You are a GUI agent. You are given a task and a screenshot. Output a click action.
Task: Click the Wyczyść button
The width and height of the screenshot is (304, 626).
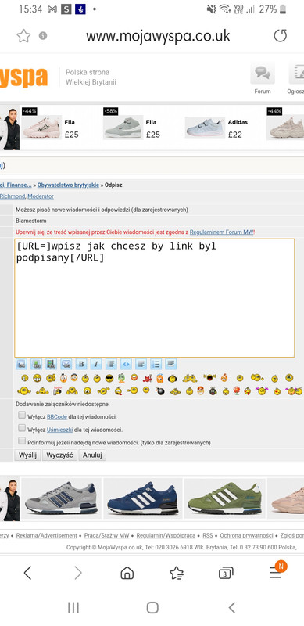pos(59,455)
